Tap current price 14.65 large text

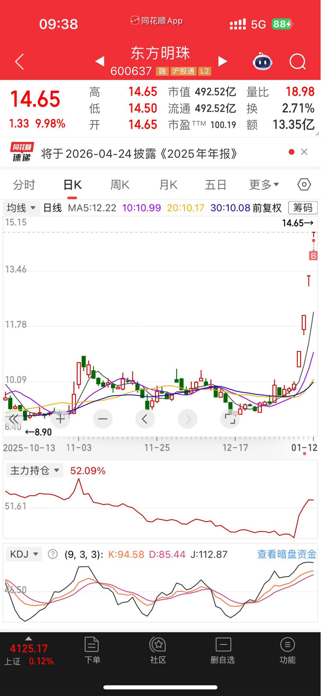(35, 99)
